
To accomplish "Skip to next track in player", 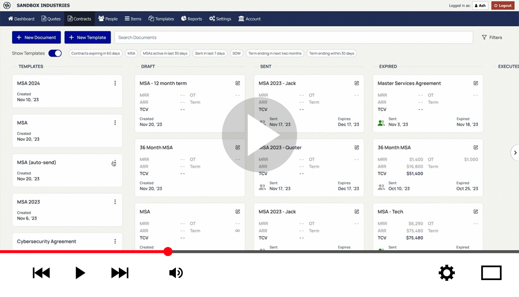I will click(x=120, y=273).
